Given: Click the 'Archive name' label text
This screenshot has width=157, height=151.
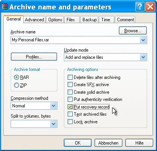Looking at the screenshot, I should click(x=23, y=32).
